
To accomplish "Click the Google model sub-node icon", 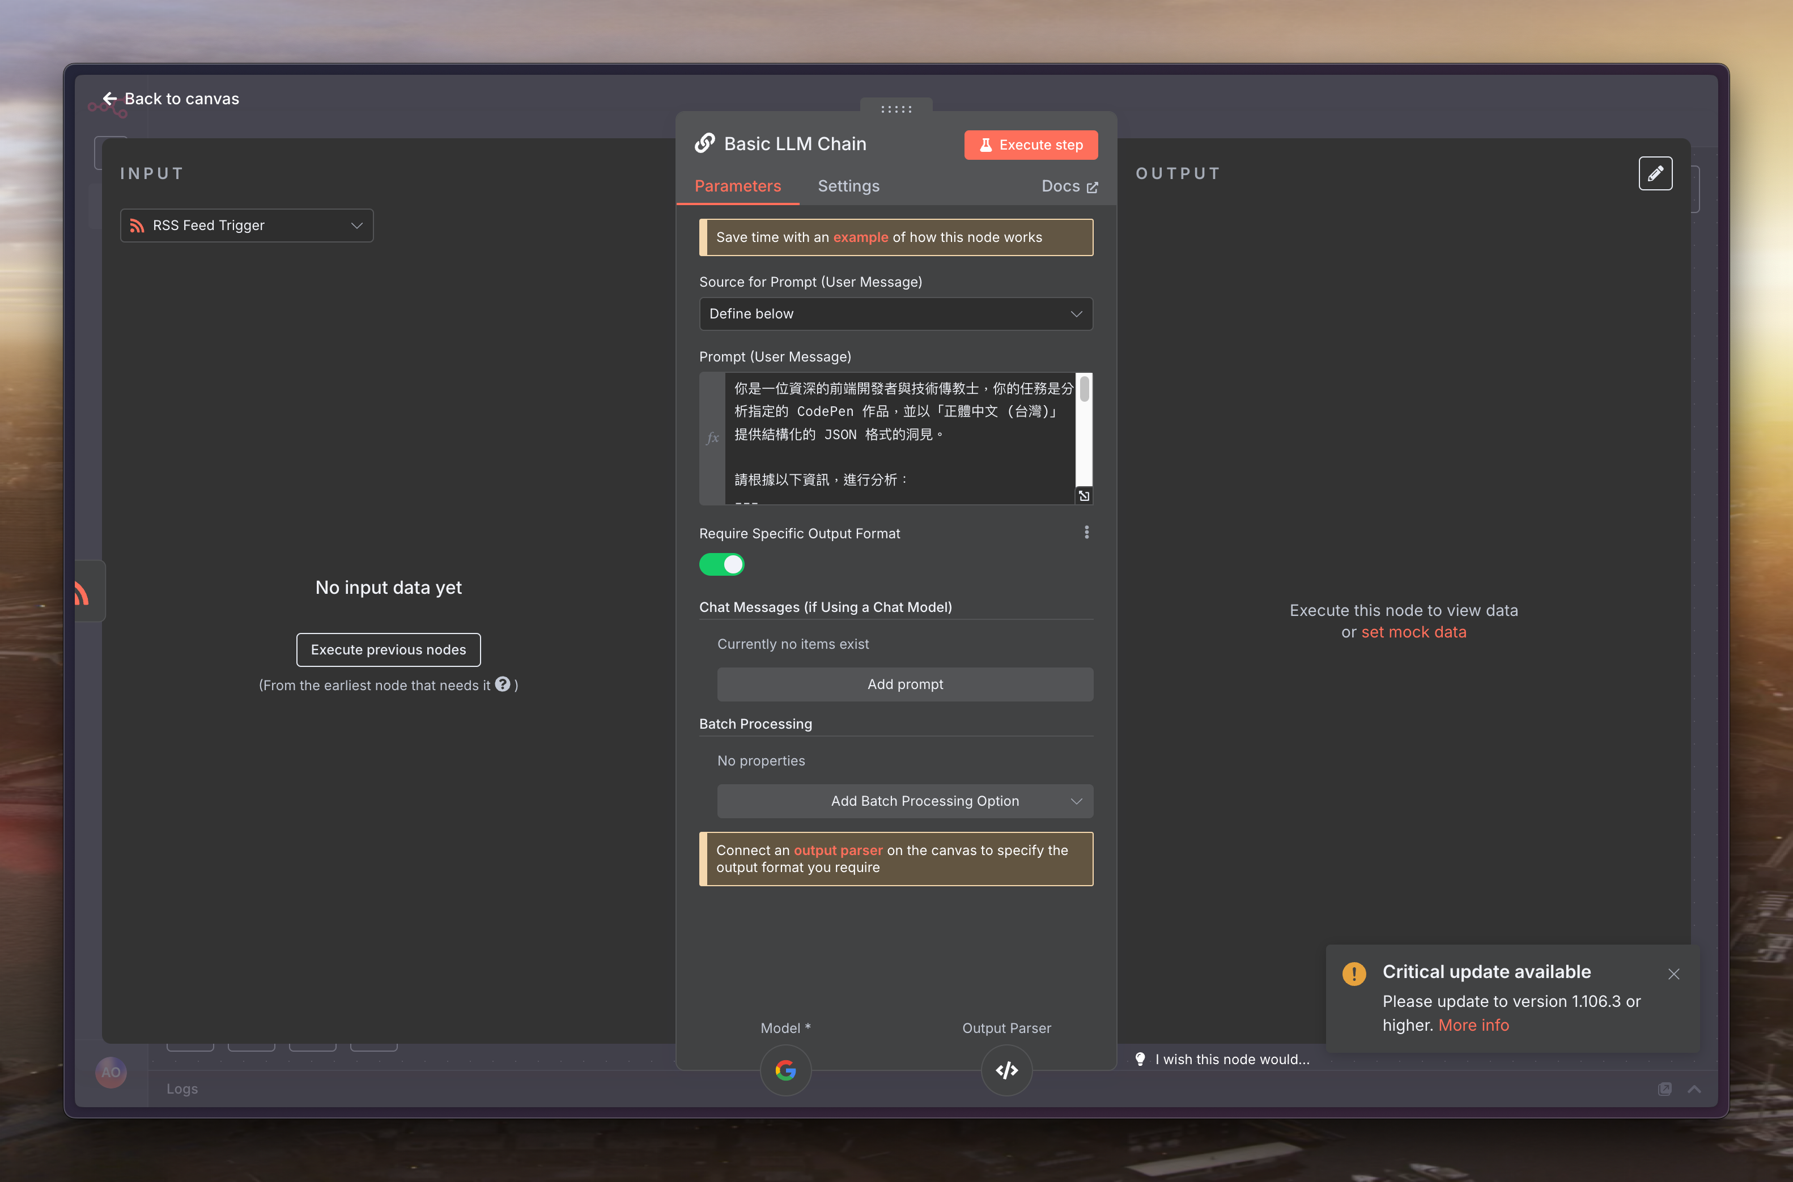I will (x=785, y=1070).
